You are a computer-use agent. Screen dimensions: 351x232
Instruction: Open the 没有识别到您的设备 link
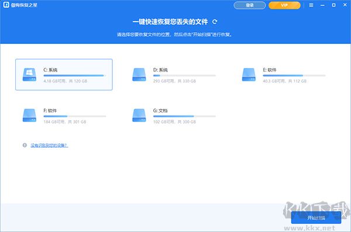[x=49, y=145]
